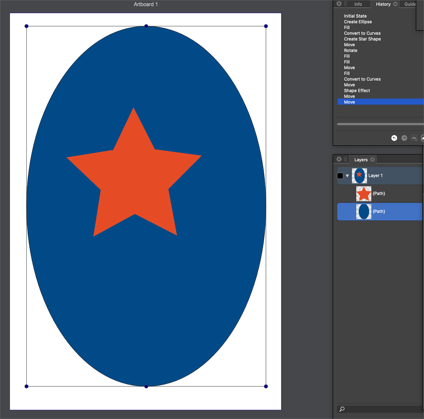
Task: Collapse Layer 1 disclosure triangle
Action: tap(347, 176)
